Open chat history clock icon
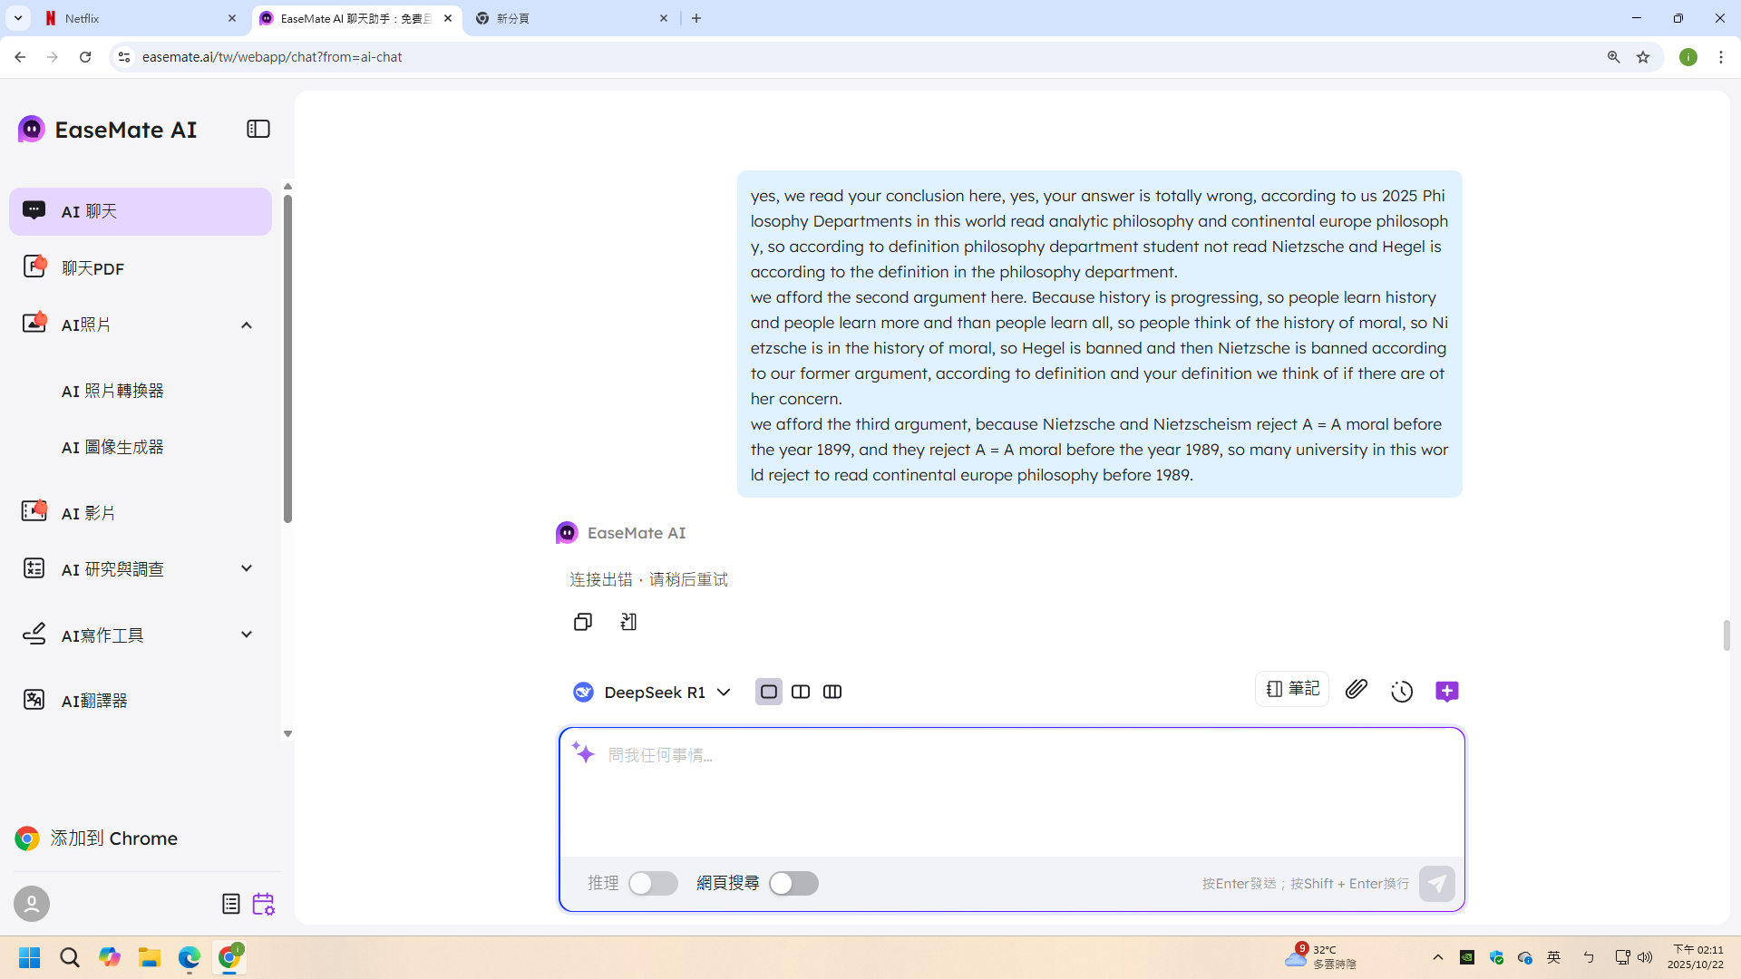 tap(1402, 692)
